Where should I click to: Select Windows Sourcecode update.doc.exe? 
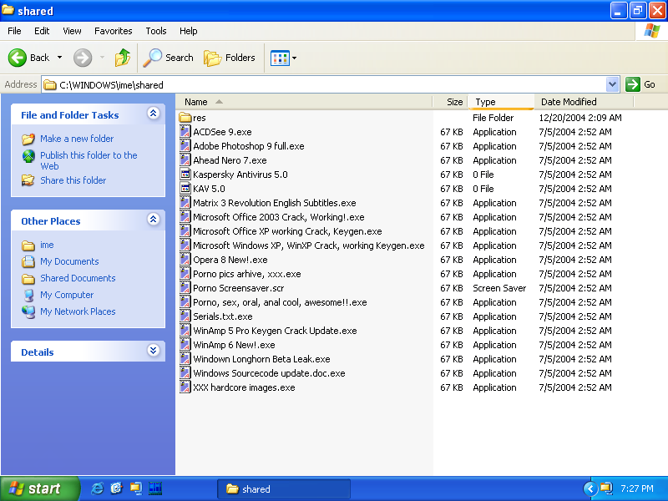coord(269,373)
